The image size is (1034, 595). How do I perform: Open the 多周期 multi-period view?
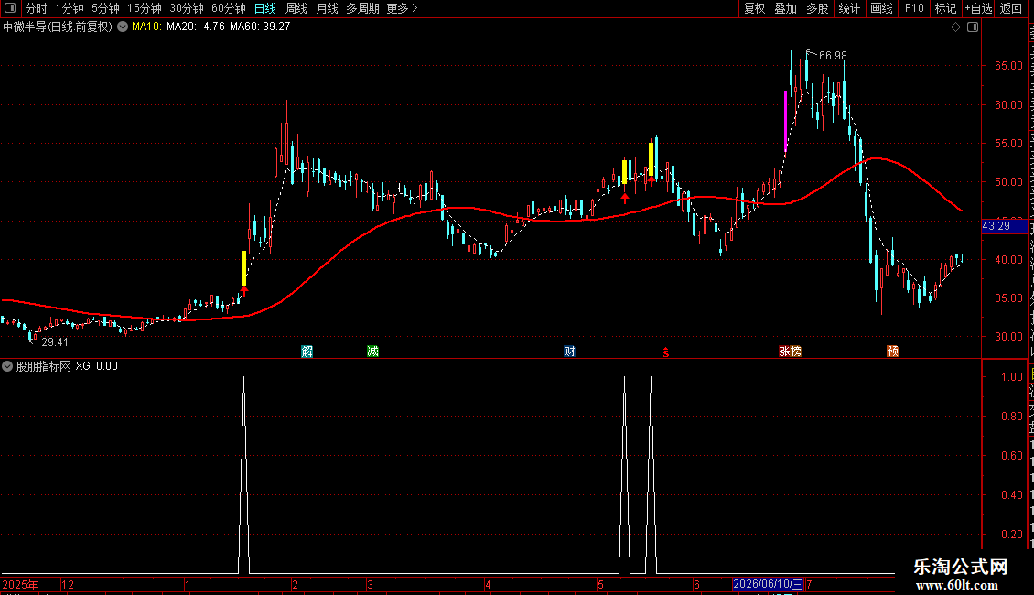tap(362, 8)
